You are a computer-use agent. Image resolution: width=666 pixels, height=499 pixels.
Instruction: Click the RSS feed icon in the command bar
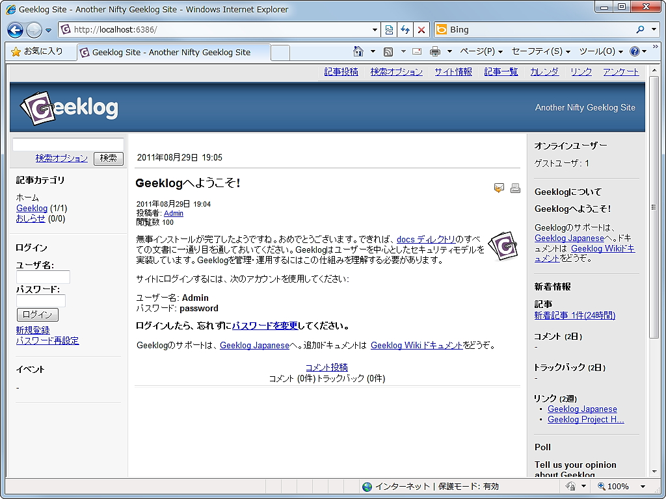pos(390,51)
